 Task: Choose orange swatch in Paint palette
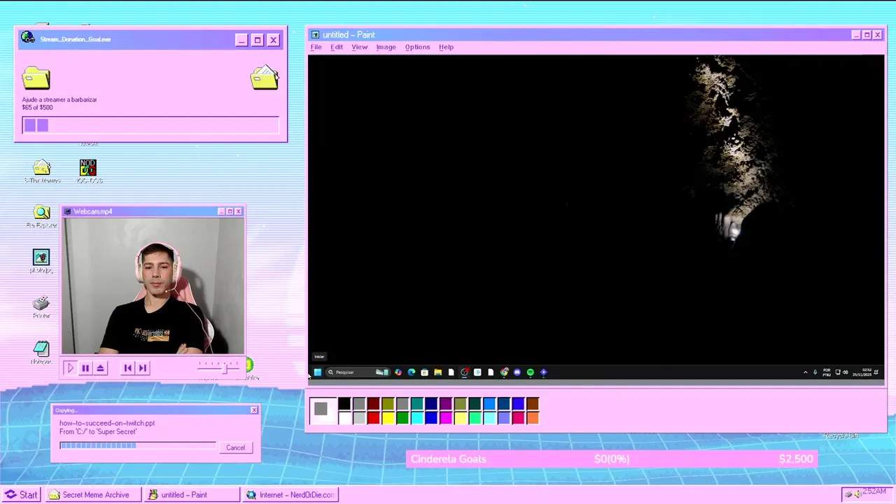(x=533, y=418)
